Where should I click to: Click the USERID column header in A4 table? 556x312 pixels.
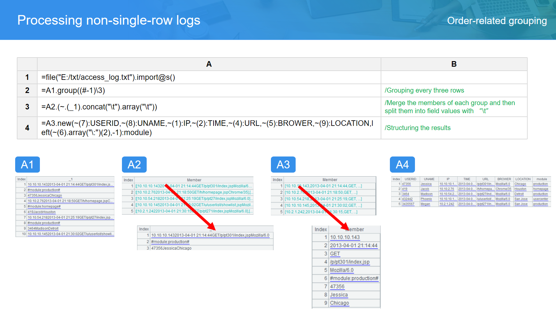click(410, 179)
